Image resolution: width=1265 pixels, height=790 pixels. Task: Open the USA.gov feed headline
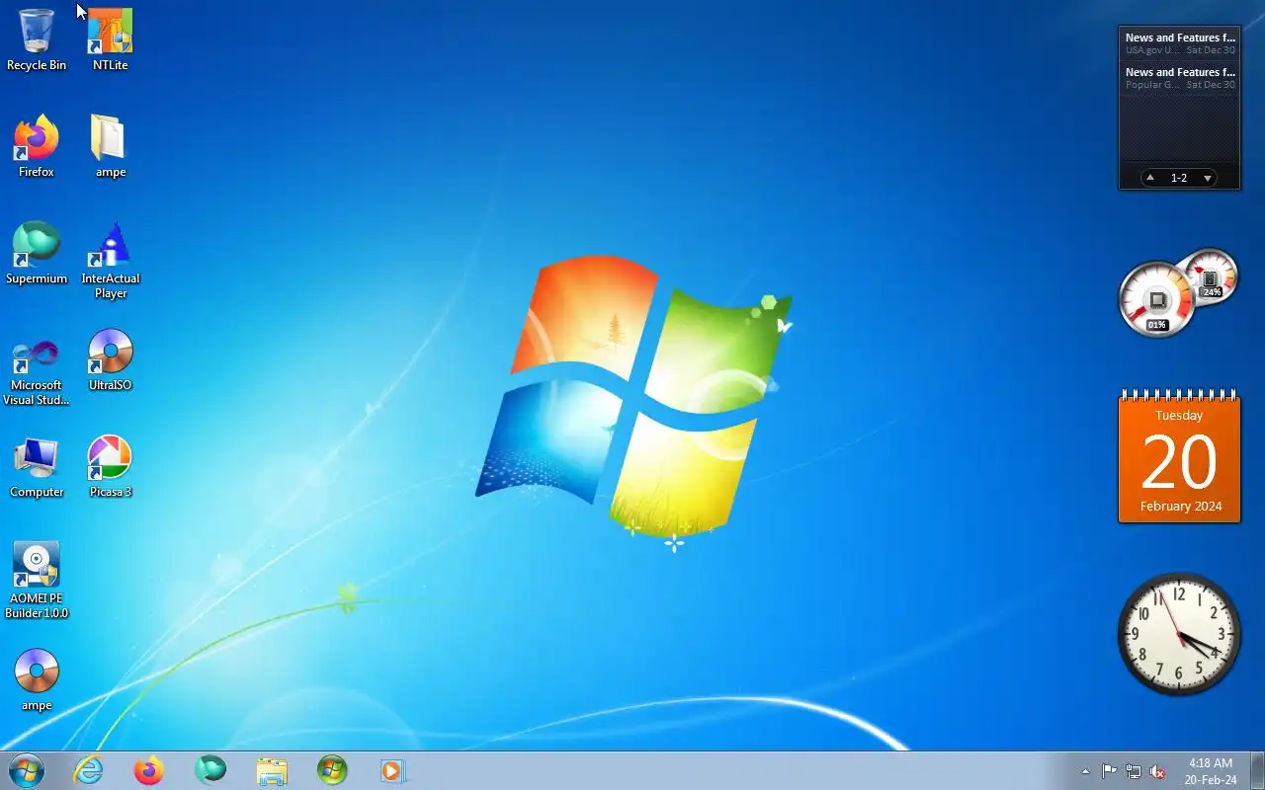[x=1180, y=42]
